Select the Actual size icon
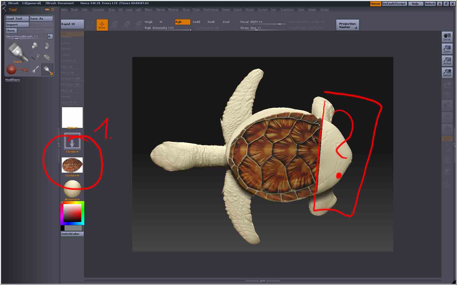Image resolution: width=457 pixels, height=285 pixels. click(447, 61)
